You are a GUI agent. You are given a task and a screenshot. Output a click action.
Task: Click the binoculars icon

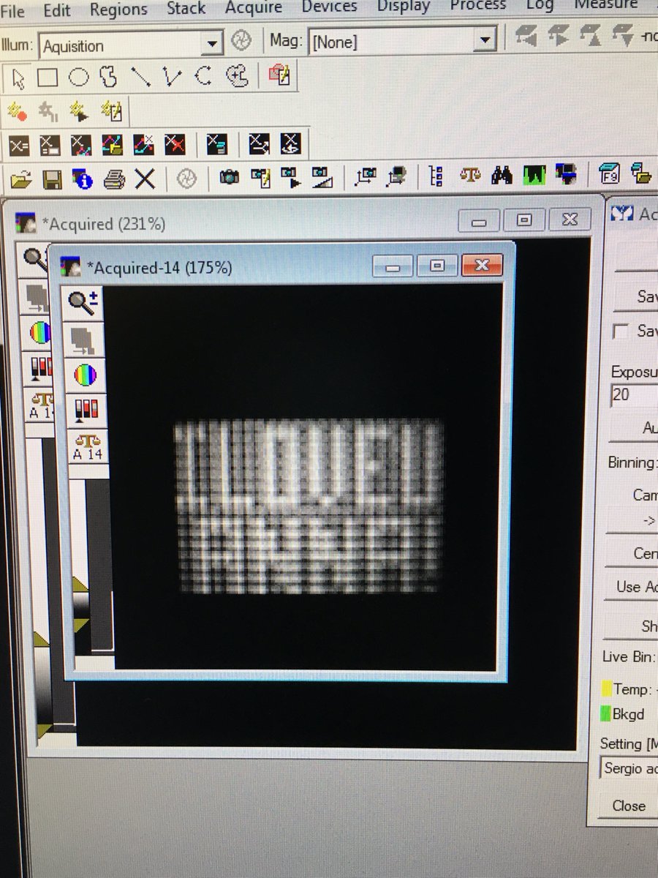502,175
